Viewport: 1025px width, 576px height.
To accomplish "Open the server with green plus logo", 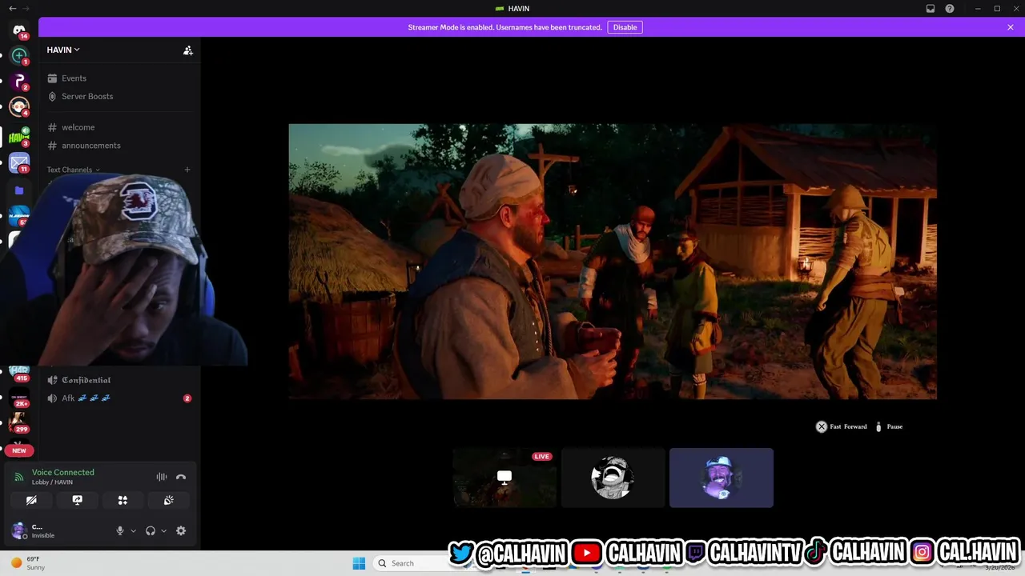I will (x=19, y=55).
